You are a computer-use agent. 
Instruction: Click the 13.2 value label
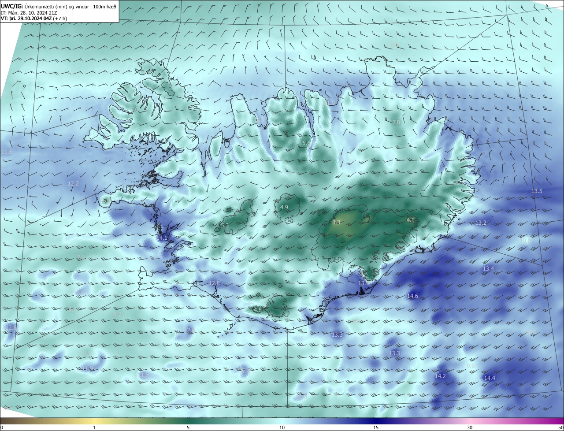point(481,223)
